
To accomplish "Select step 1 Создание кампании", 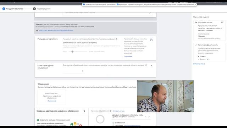I will coord(13,9).
